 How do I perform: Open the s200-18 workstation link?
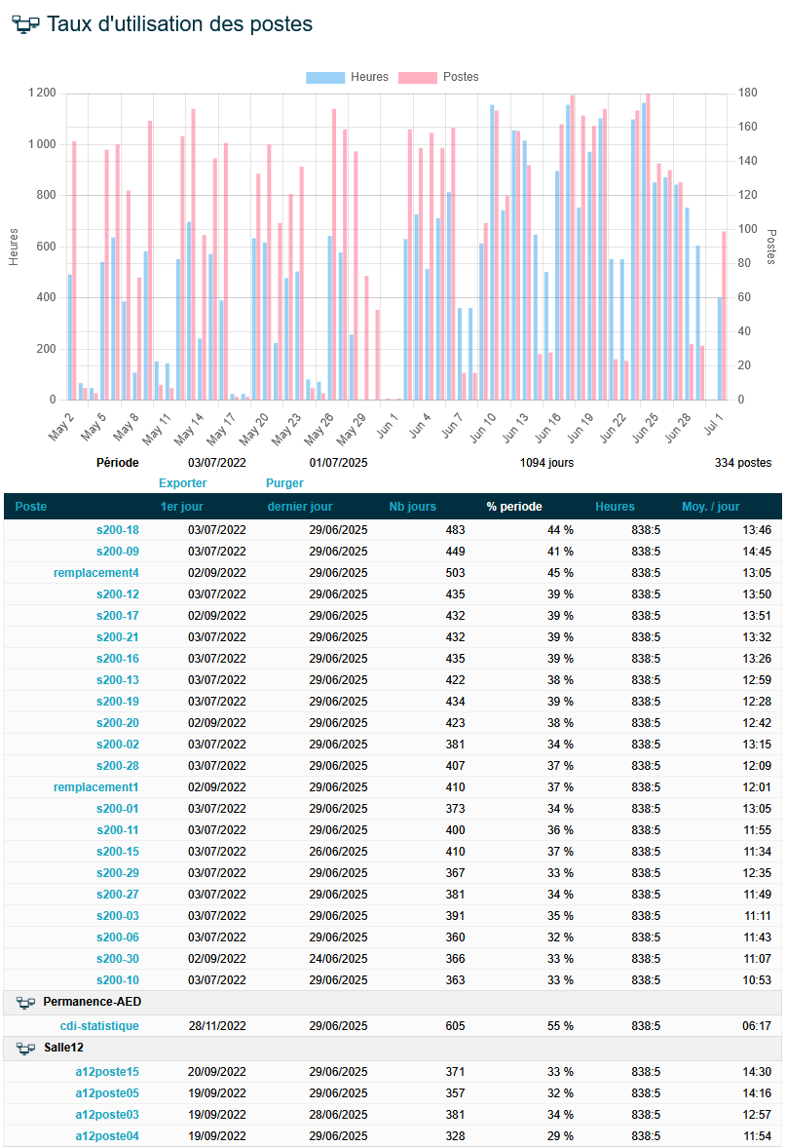click(118, 530)
